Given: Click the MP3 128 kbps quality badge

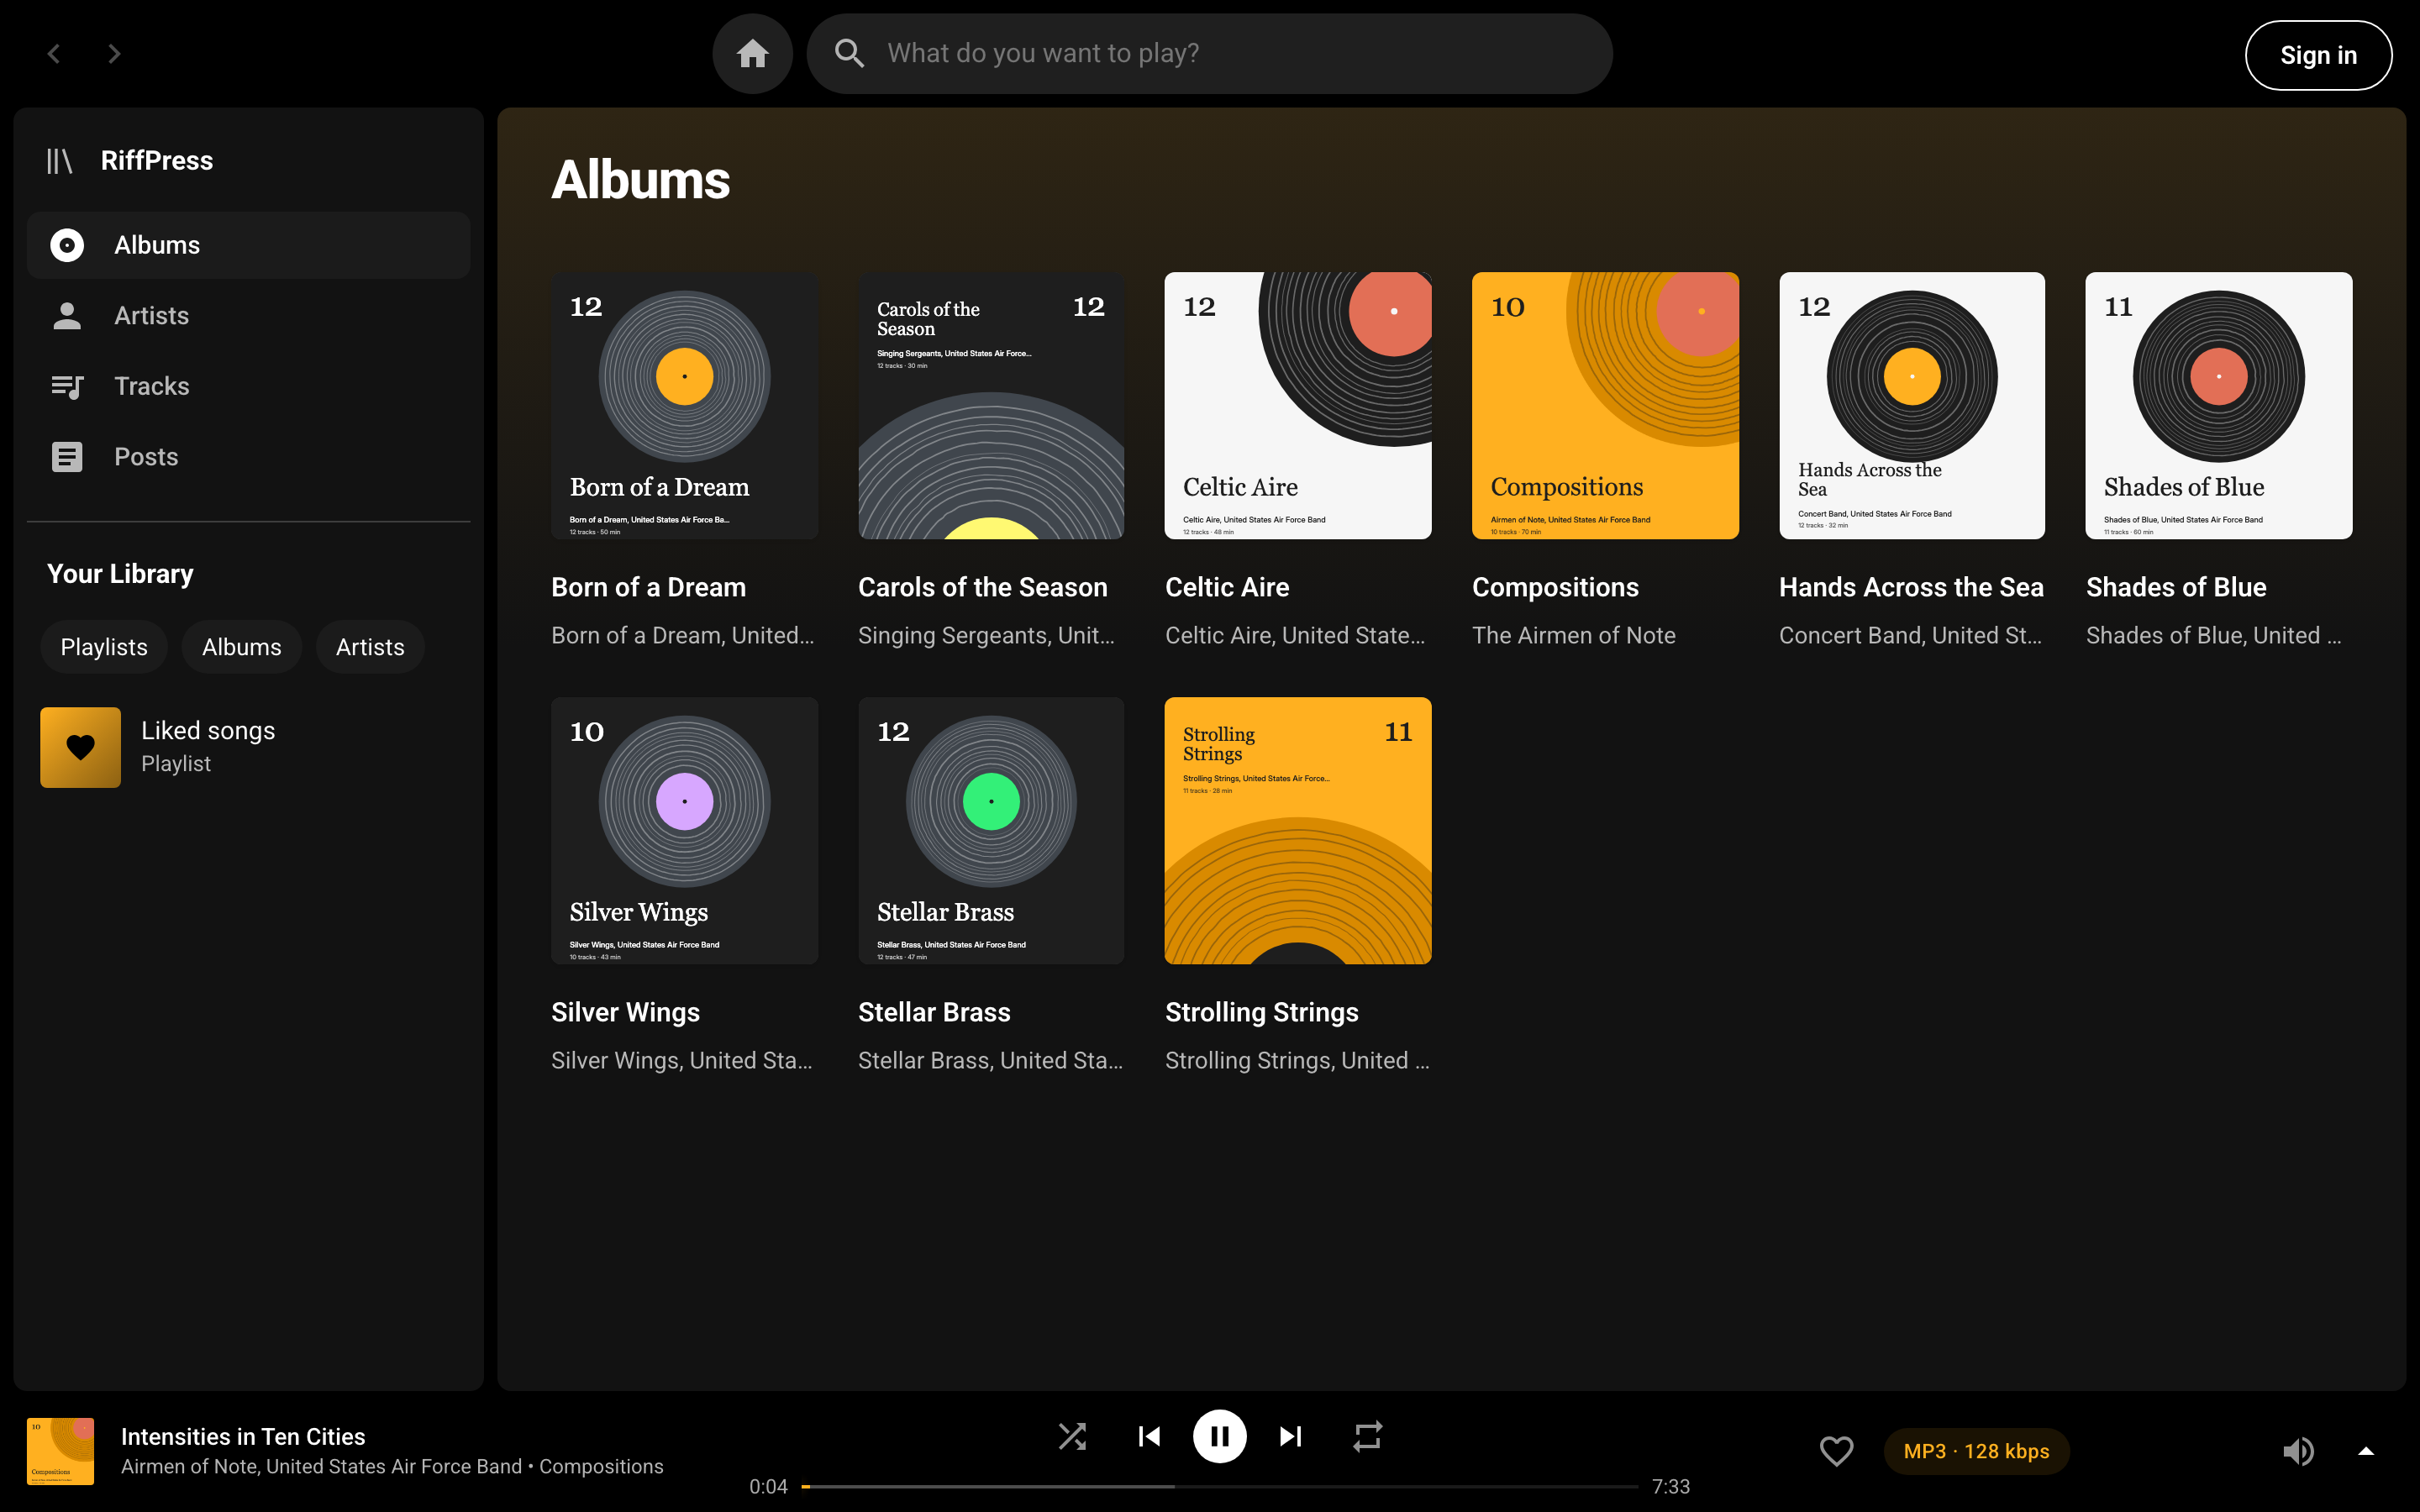Looking at the screenshot, I should coord(1976,1450).
